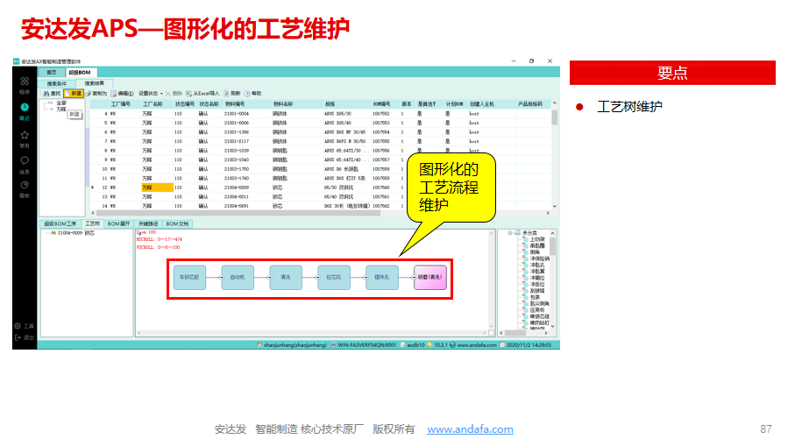Select the 磨(清洗) pink process node
Screen dimensions: 795x446
tap(429, 277)
